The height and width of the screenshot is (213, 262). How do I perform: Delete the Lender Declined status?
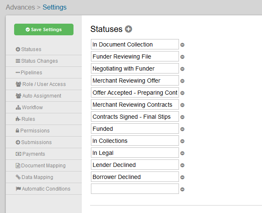(182, 165)
